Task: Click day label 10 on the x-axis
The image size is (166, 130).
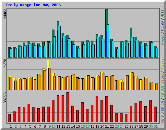Action: coord(53,126)
